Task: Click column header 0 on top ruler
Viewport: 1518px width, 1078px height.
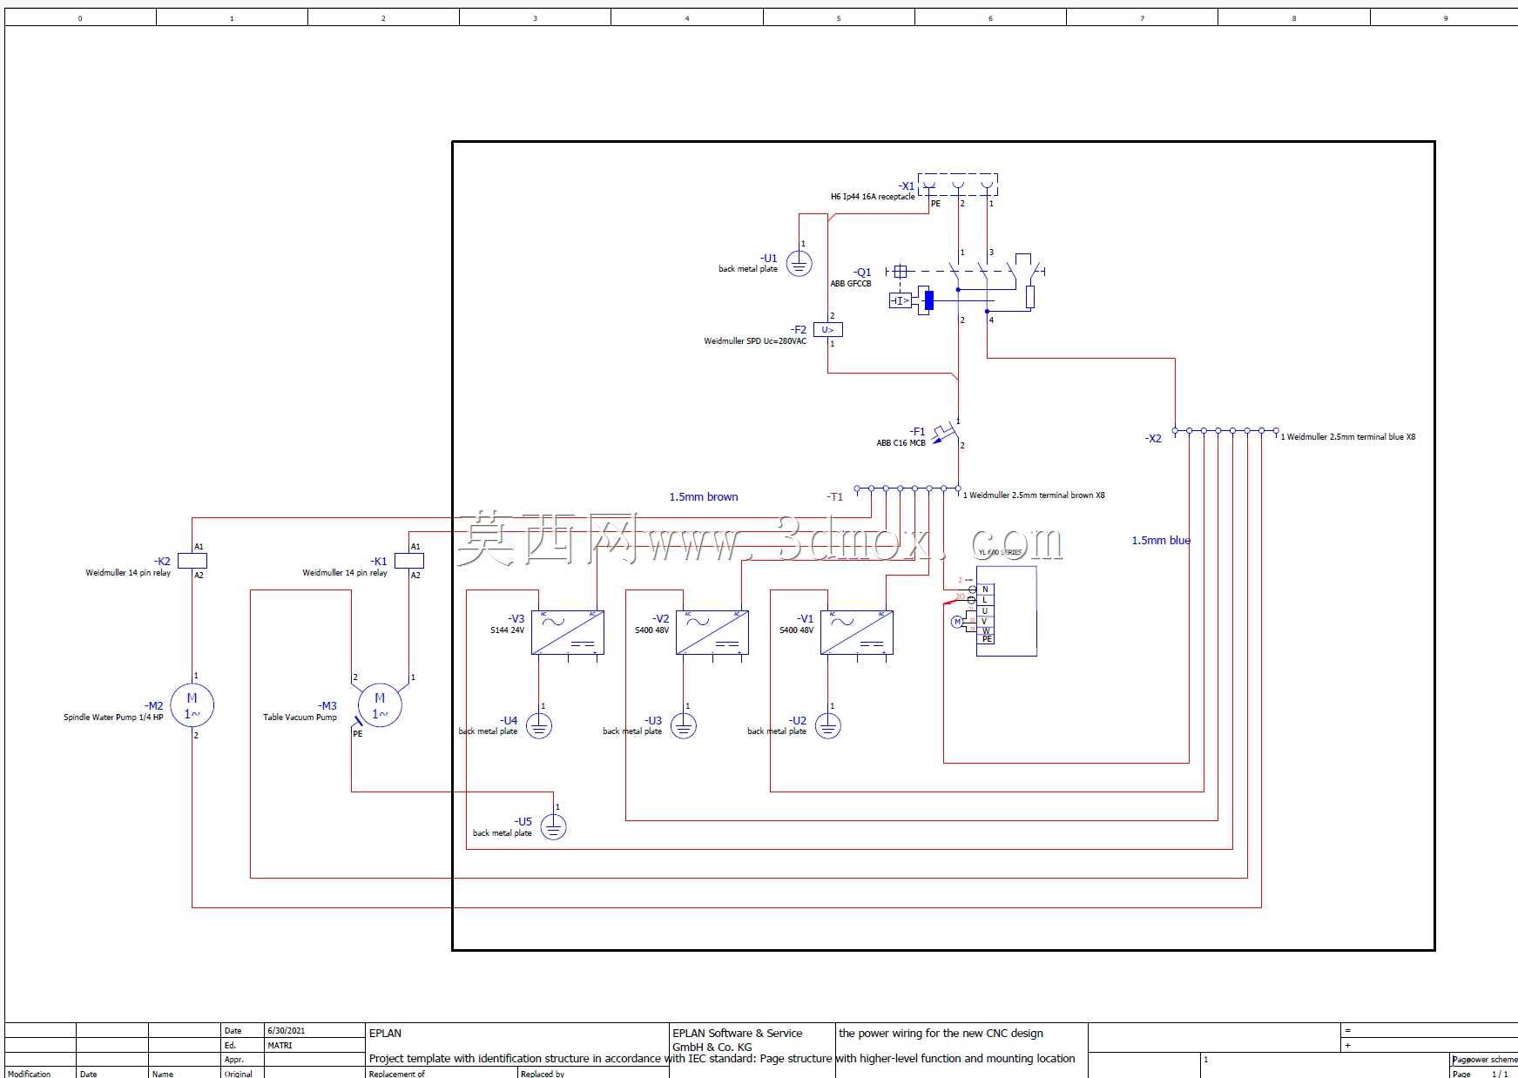Action: tap(80, 18)
